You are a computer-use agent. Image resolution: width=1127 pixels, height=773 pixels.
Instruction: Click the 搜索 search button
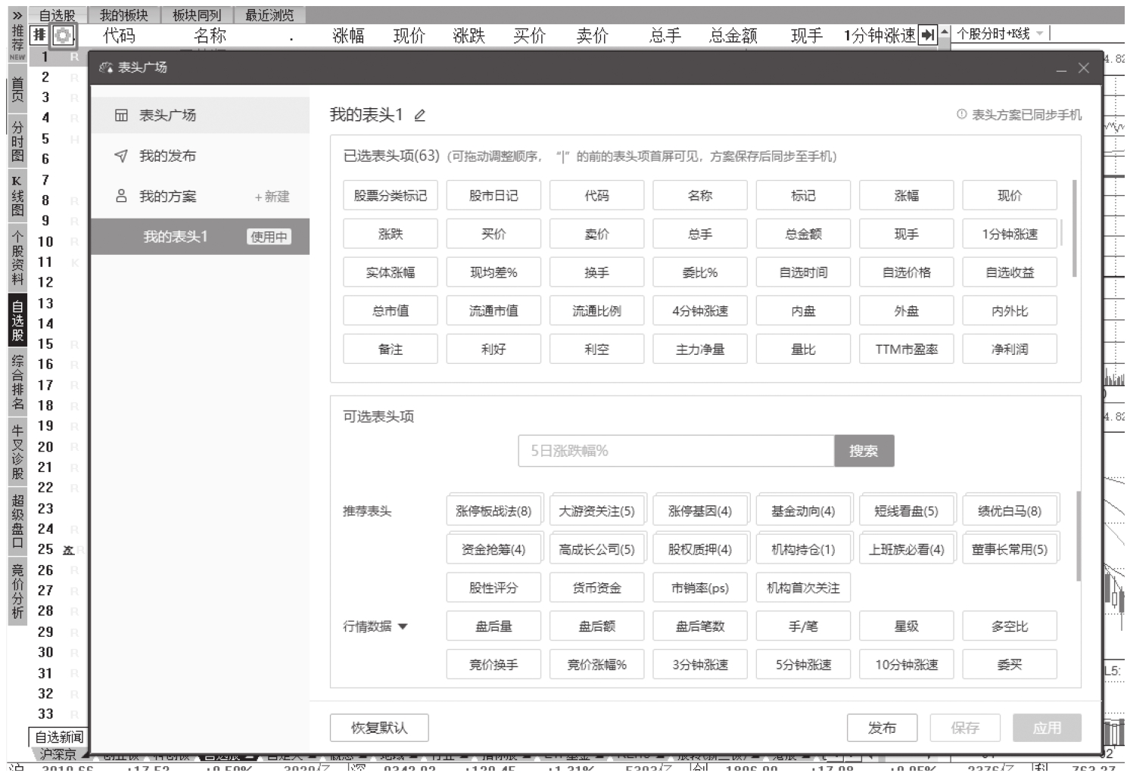[864, 451]
